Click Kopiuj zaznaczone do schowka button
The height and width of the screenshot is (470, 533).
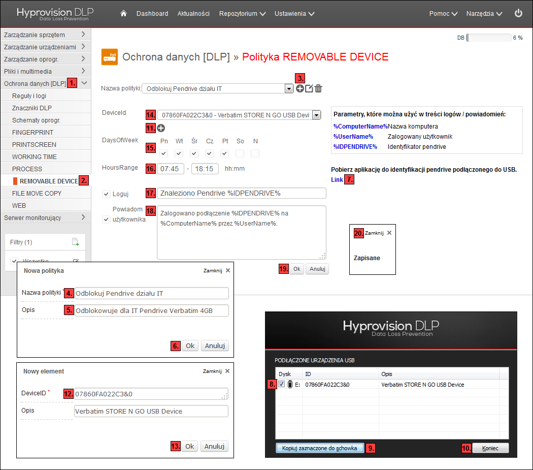319,448
